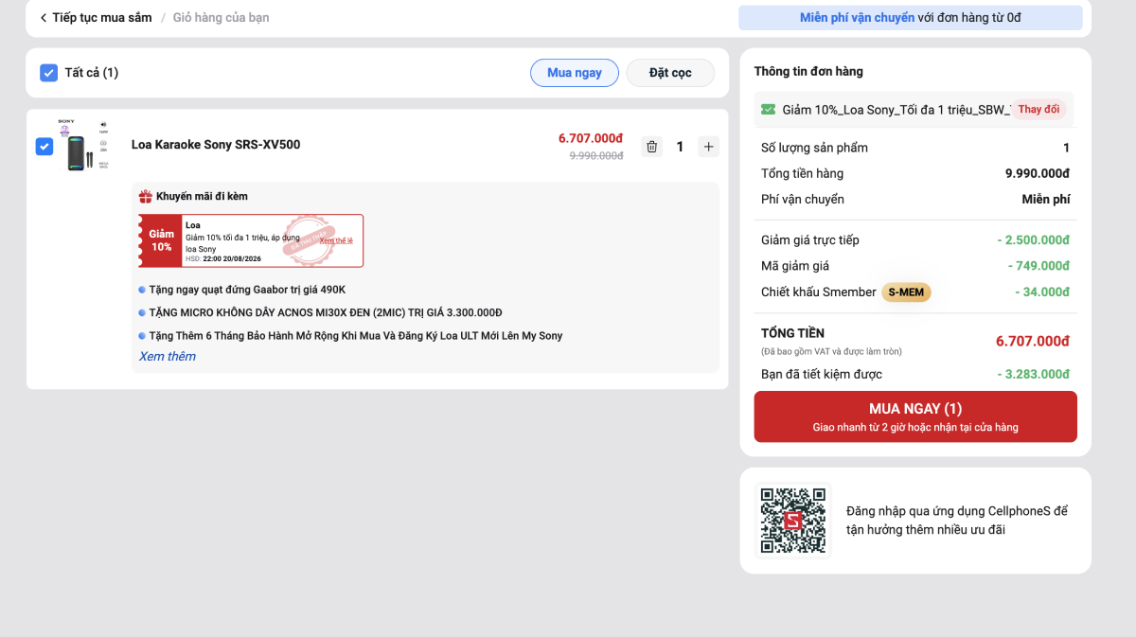Click product name Loa Karaoke Sony SRS-XV500
This screenshot has height=637, width=1136.
[216, 145]
